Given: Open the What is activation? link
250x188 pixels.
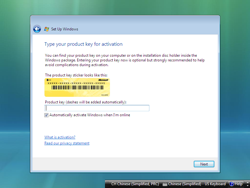Looking at the screenshot, I should click(60, 137).
